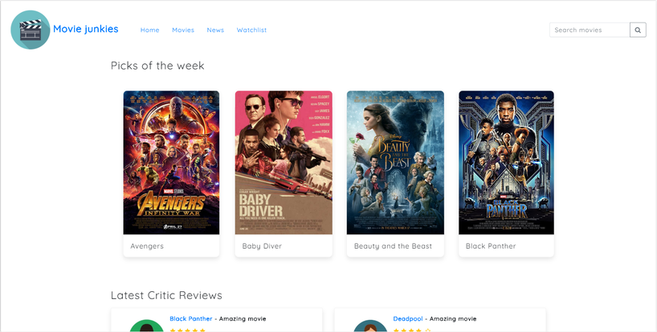Screen dimensions: 657x332
Task: Click the Baby Diver card title
Action: 262,246
